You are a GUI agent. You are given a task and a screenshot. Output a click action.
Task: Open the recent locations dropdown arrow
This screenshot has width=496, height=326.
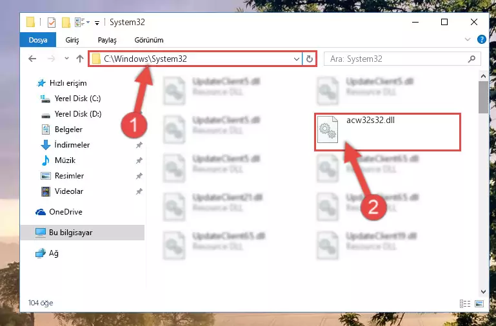coord(66,59)
